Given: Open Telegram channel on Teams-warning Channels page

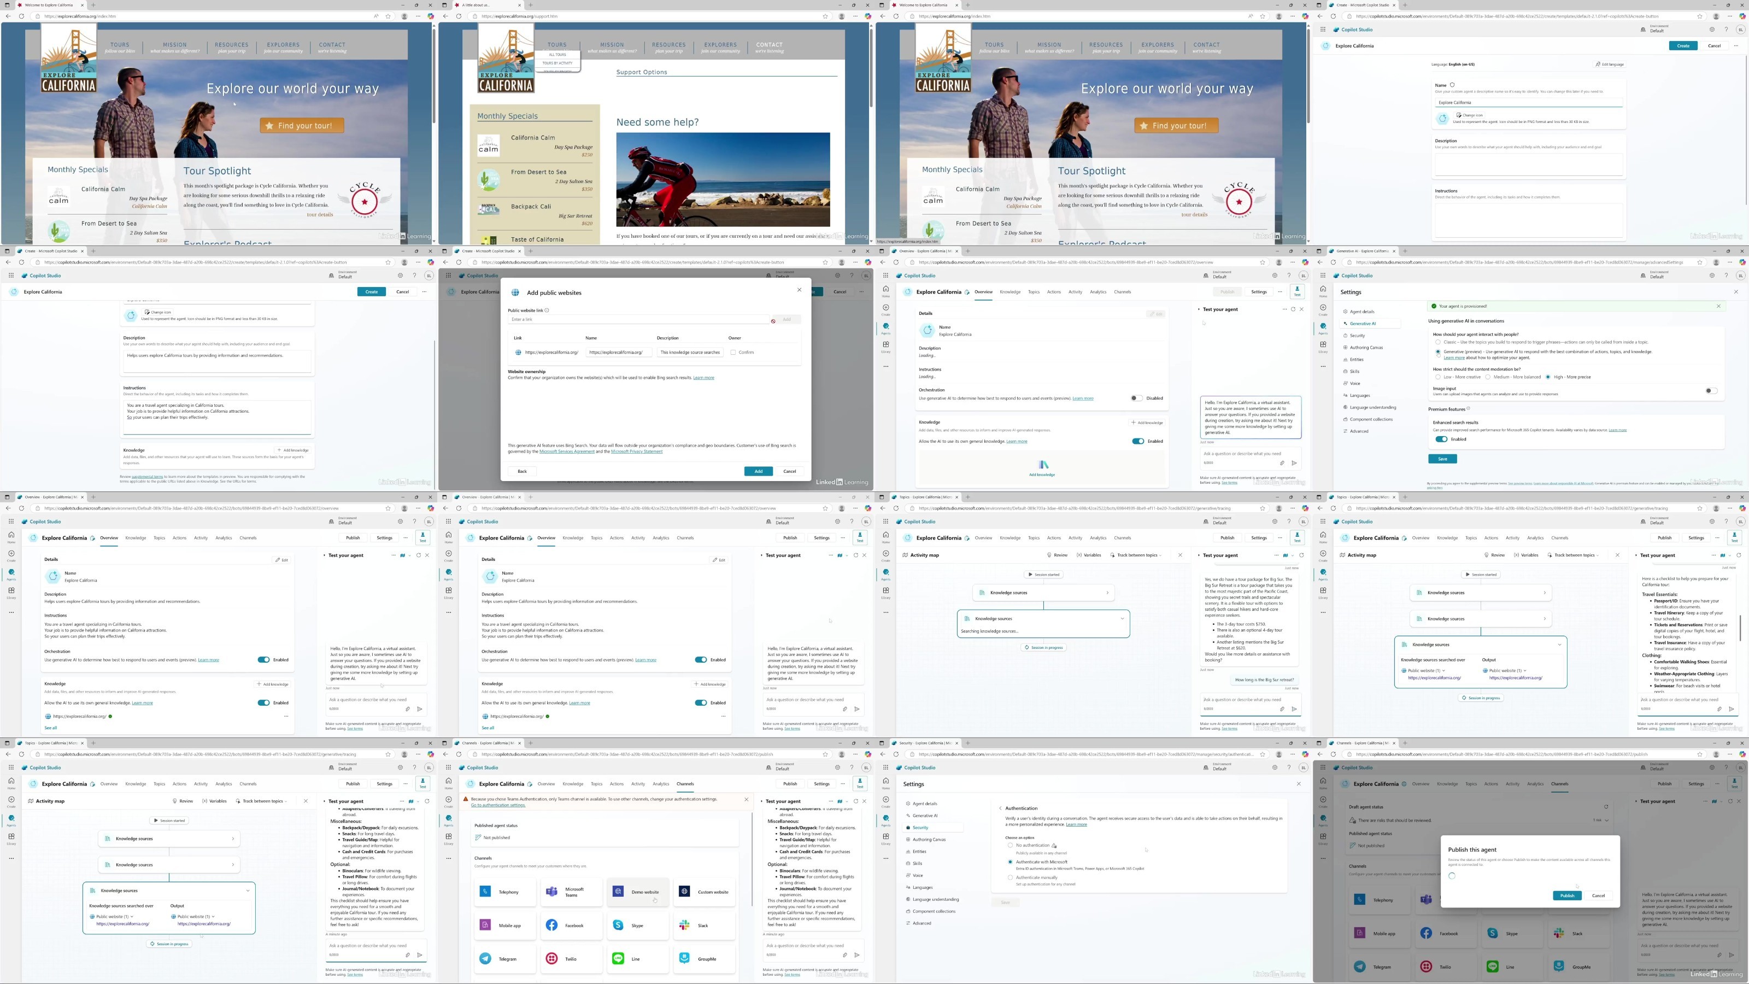Looking at the screenshot, I should point(504,959).
